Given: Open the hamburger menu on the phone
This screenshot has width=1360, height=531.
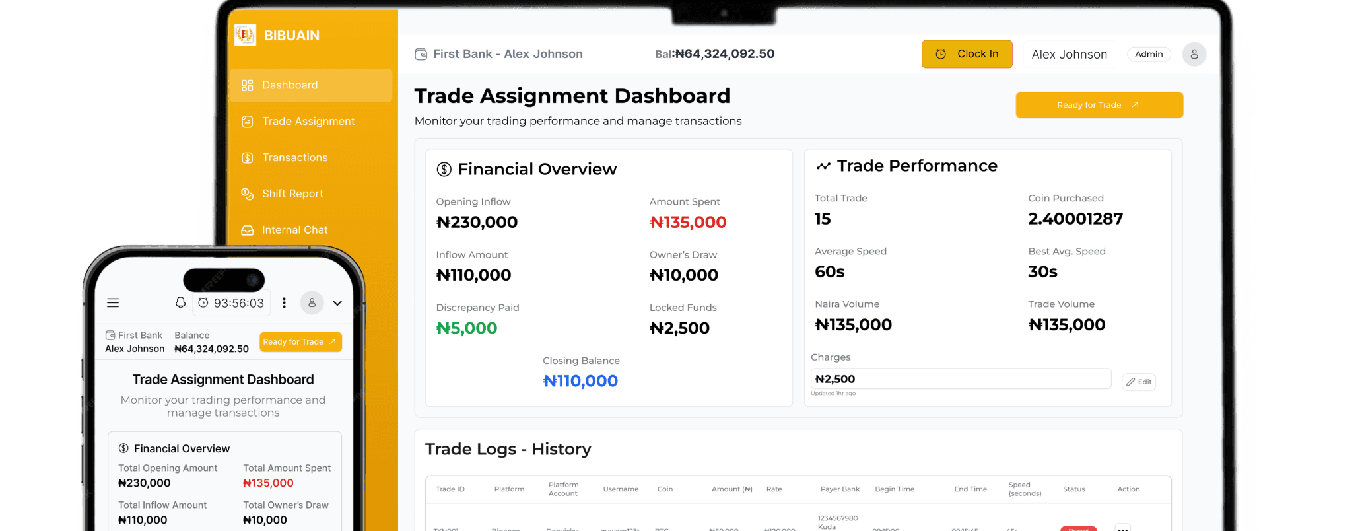Looking at the screenshot, I should coord(113,303).
